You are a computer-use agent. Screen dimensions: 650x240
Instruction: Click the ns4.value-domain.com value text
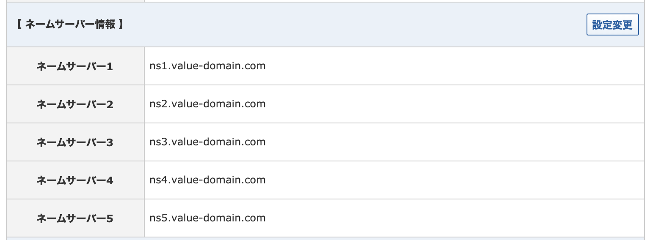[x=207, y=180]
